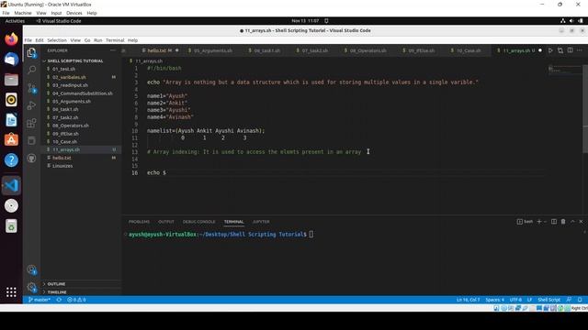Click the LF end-of-line indicator
Image resolution: width=588 pixels, height=330 pixels.
click(529, 300)
